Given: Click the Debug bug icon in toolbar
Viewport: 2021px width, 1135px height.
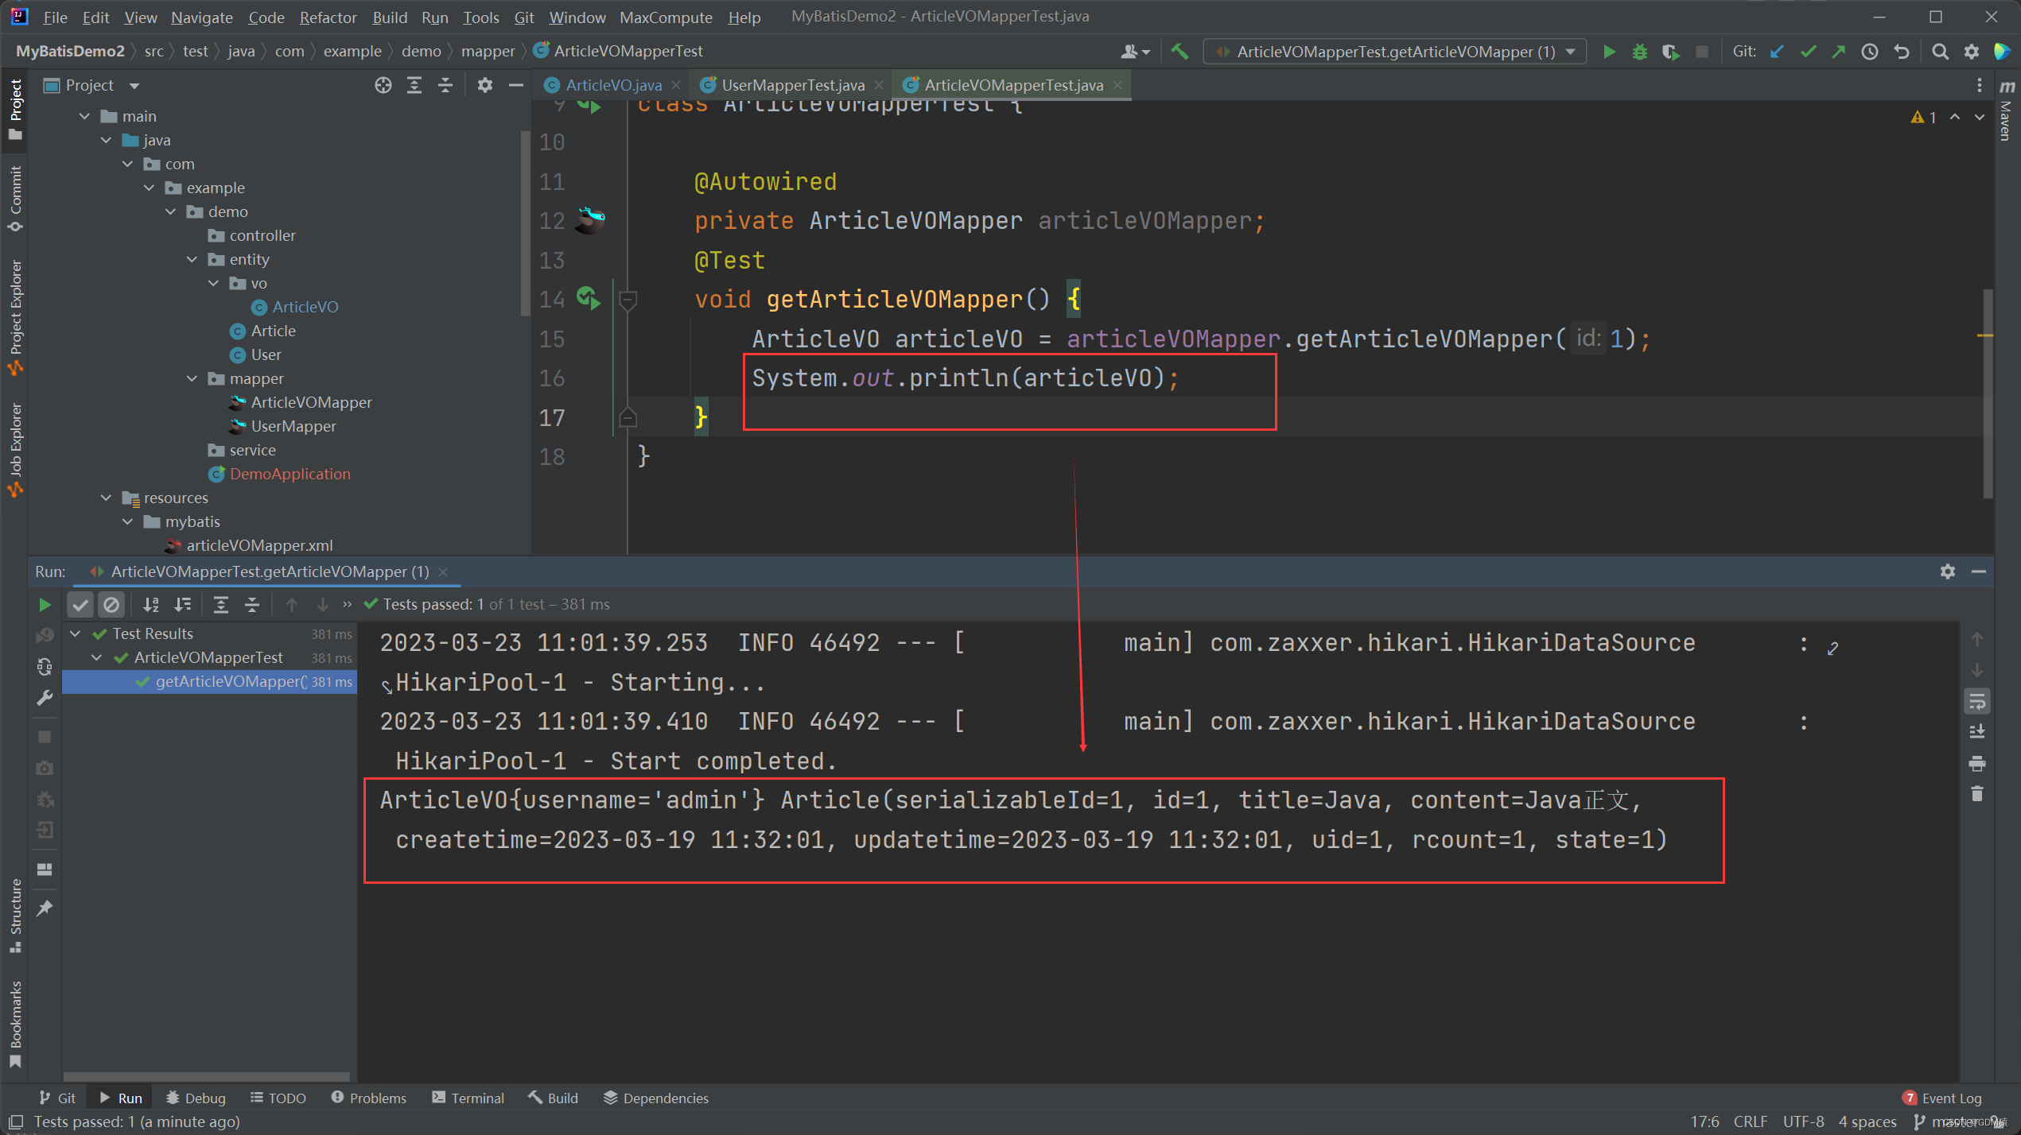Looking at the screenshot, I should 1639,52.
